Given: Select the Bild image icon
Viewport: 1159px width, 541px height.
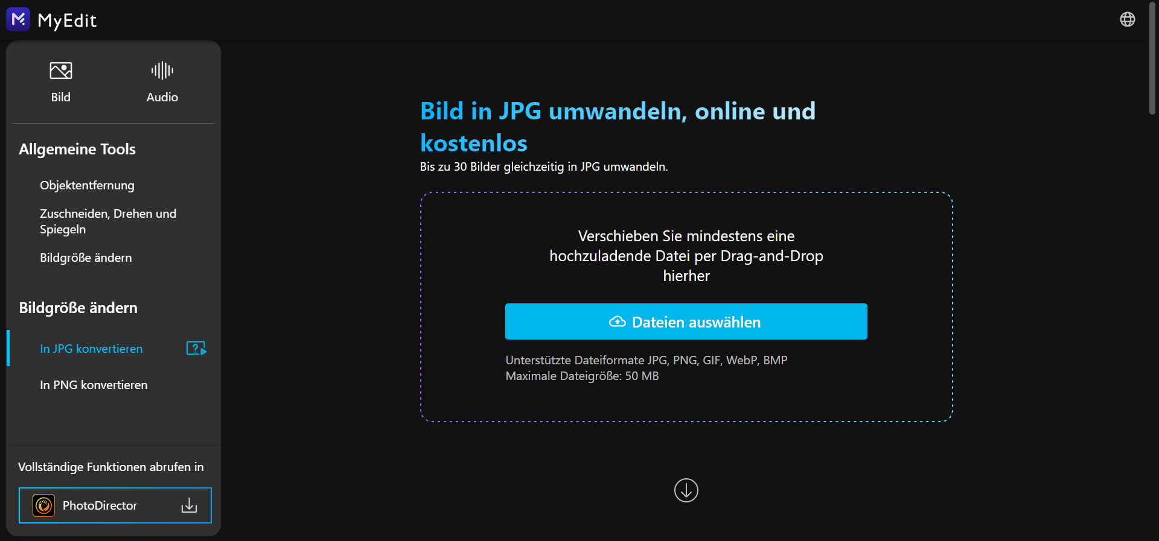Looking at the screenshot, I should coord(60,71).
